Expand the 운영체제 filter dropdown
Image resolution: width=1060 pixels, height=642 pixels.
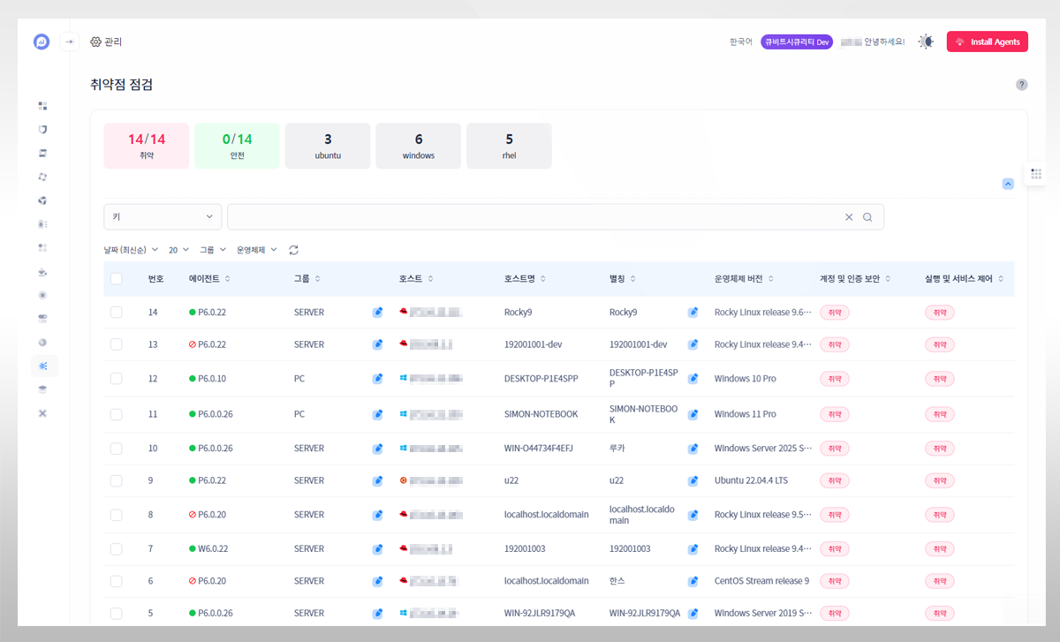point(256,250)
